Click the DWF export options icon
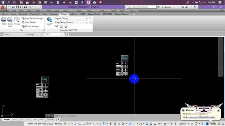225x126 pixels. click(x=61, y=26)
